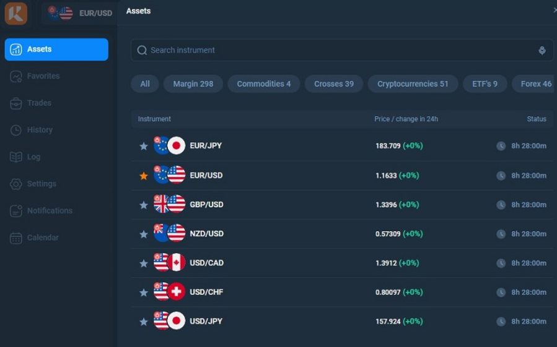
Task: Click the Instrument column header
Action: click(x=154, y=119)
